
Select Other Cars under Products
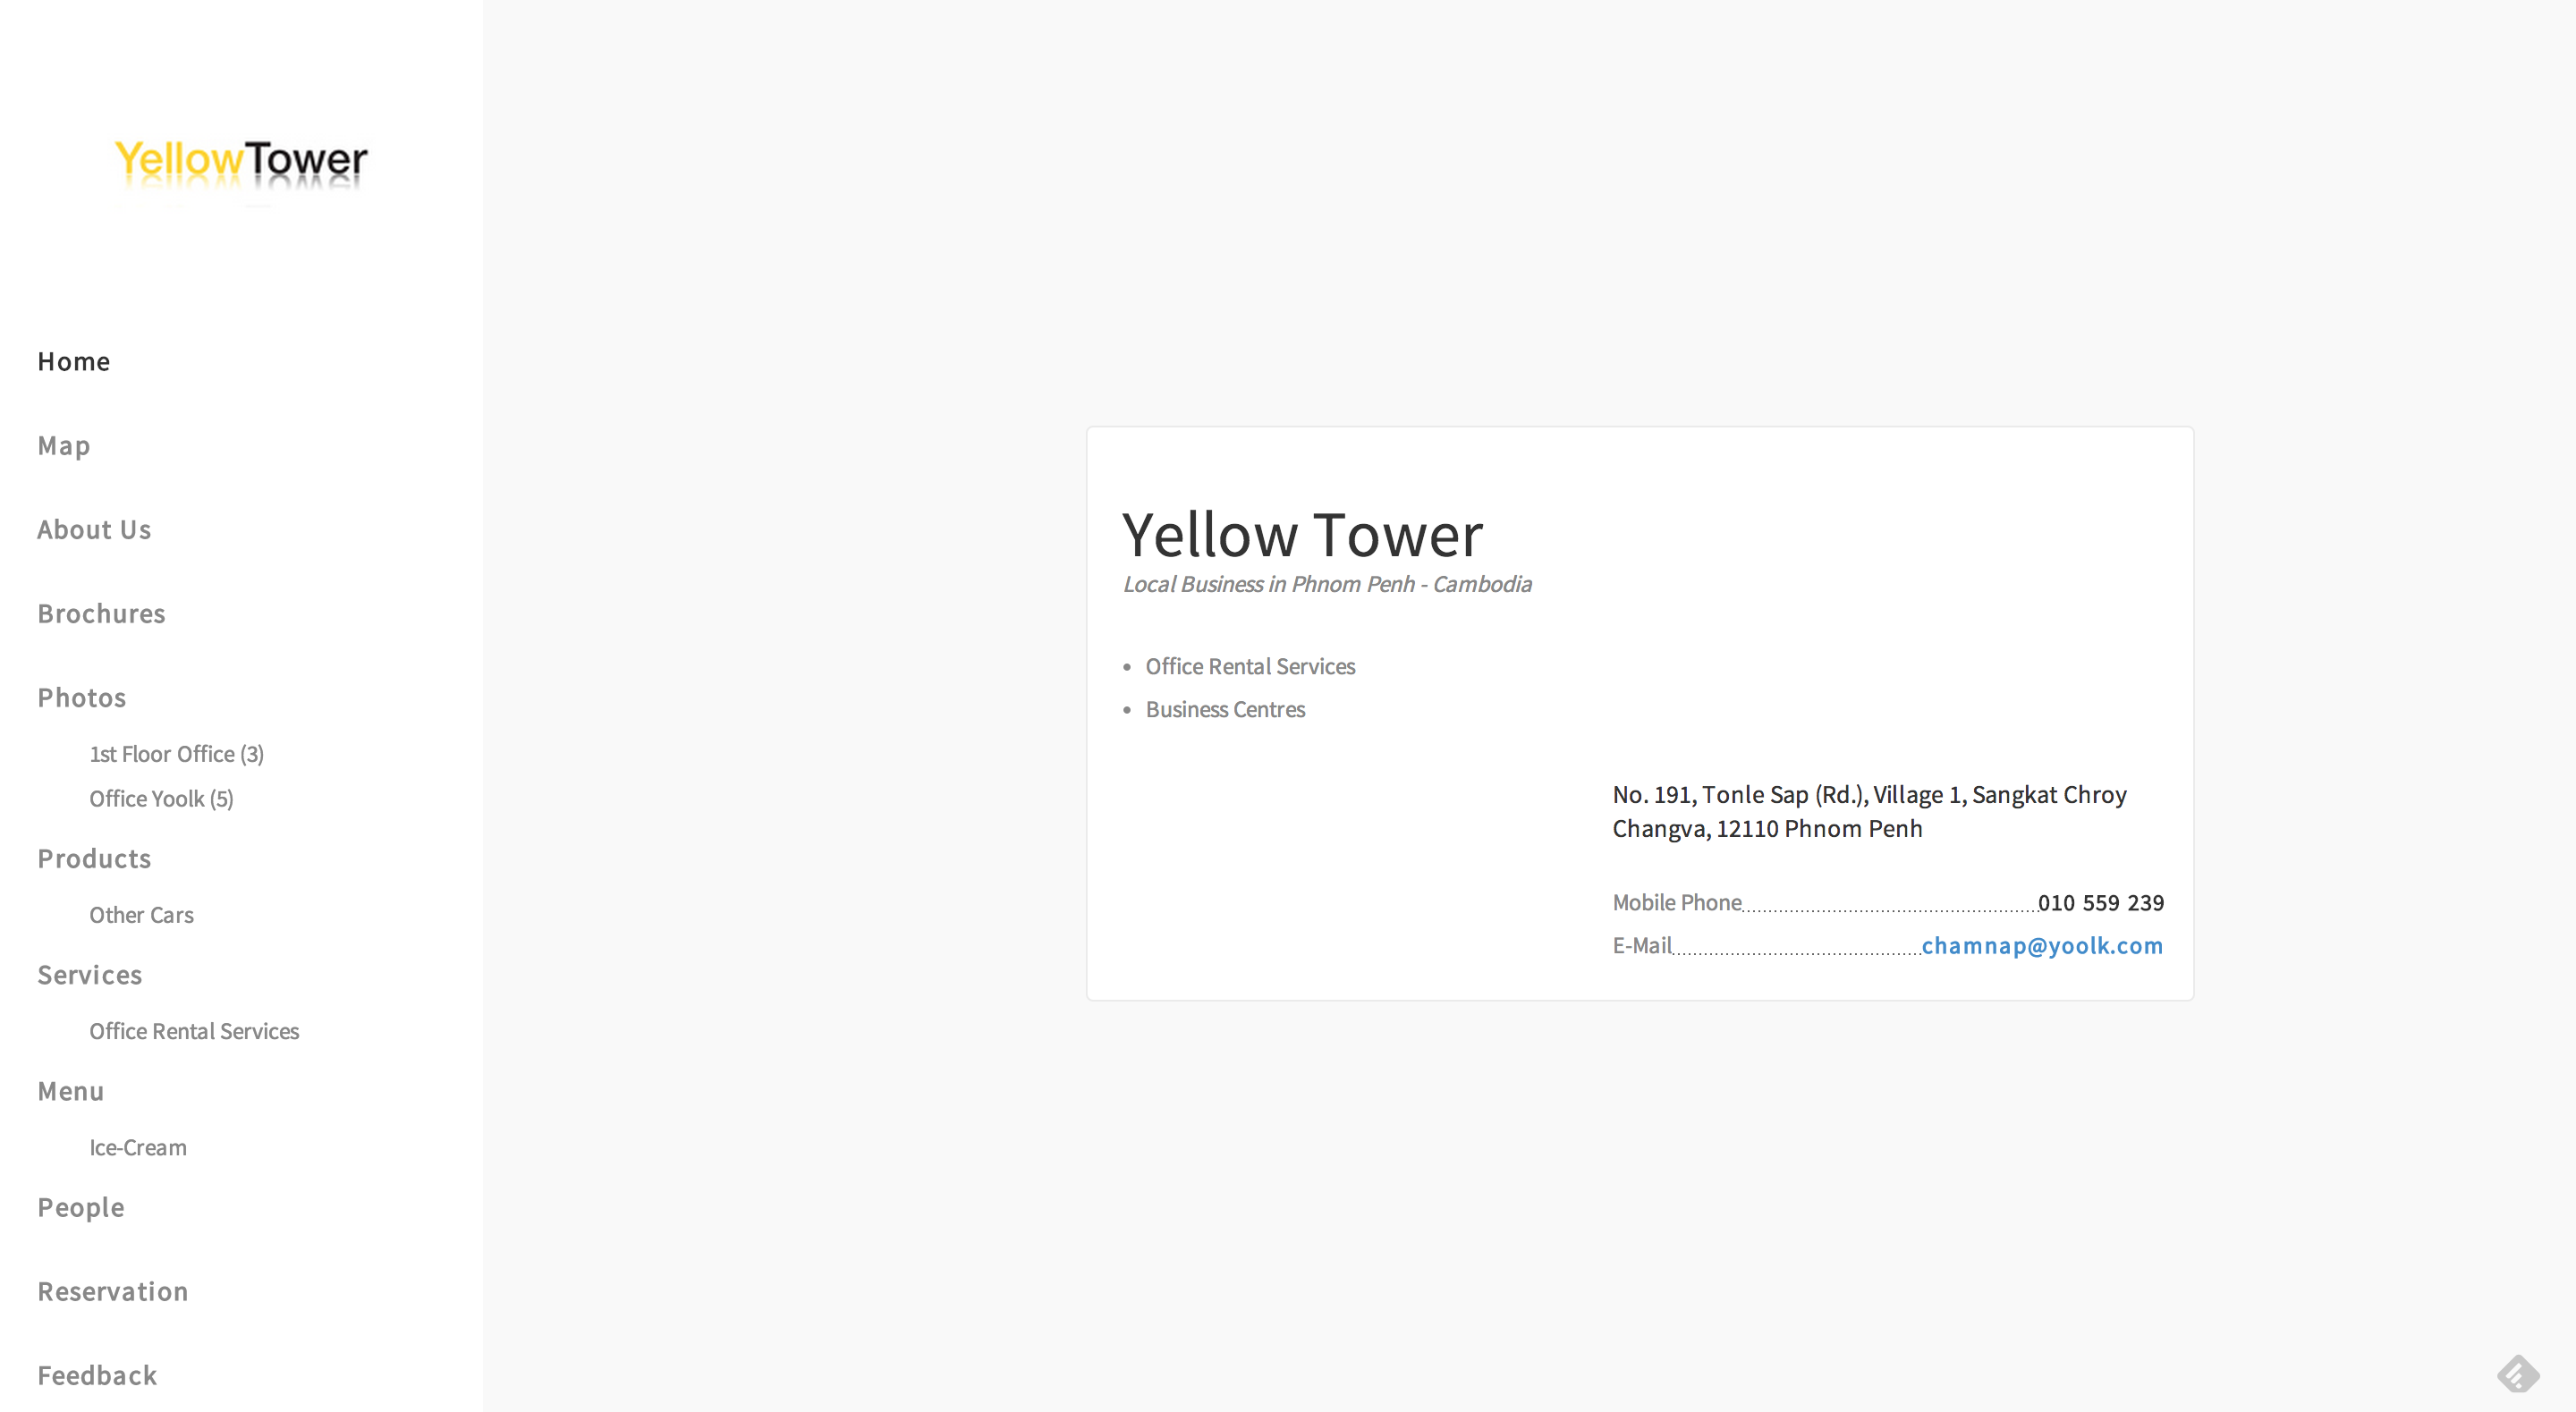141,915
